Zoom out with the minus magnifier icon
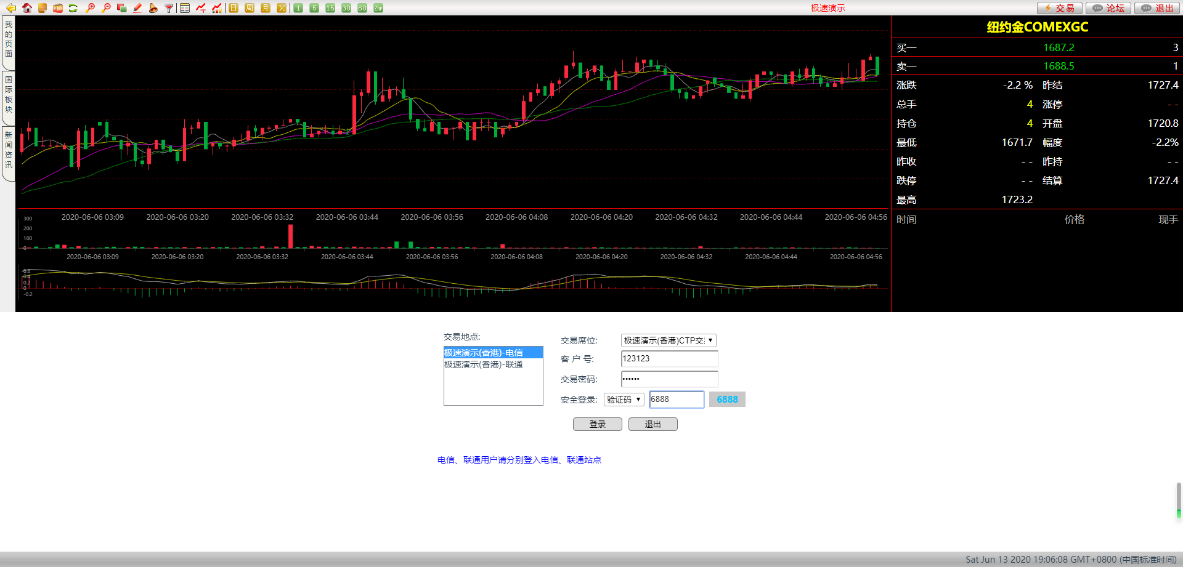Screen dimensions: 1183x567 (x=106, y=8)
